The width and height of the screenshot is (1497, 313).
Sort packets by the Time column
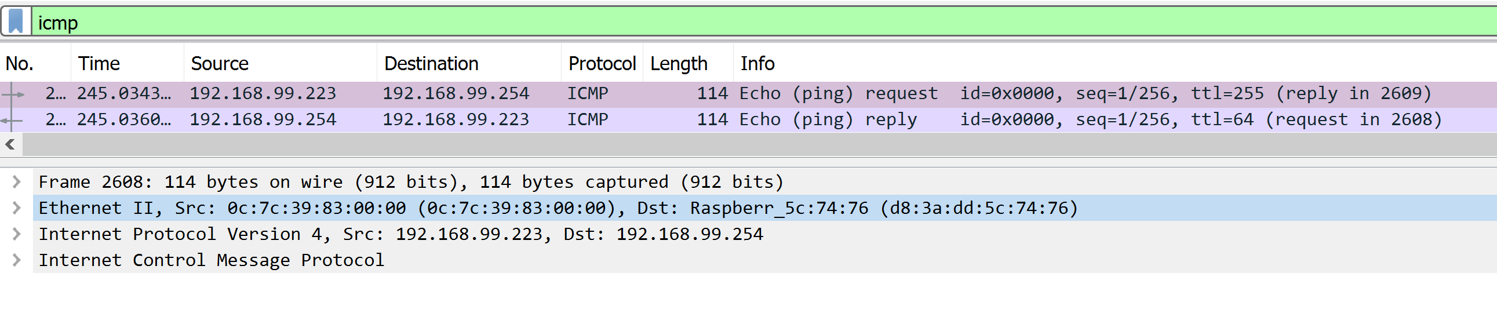128,63
